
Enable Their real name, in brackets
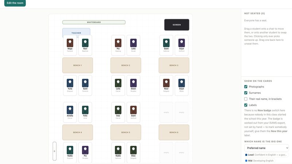click(246, 99)
